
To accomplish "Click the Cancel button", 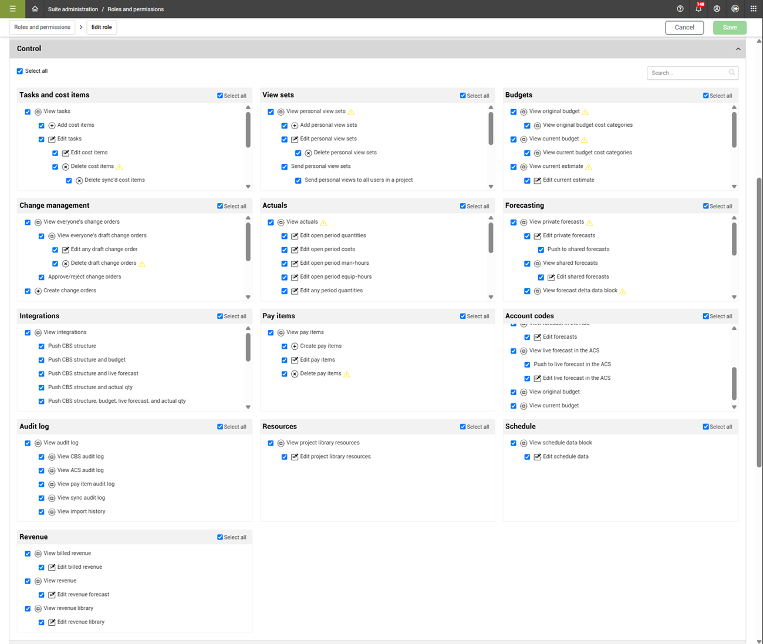I will coord(684,28).
